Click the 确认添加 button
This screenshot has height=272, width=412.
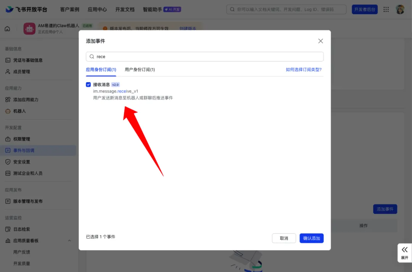pyautogui.click(x=311, y=238)
